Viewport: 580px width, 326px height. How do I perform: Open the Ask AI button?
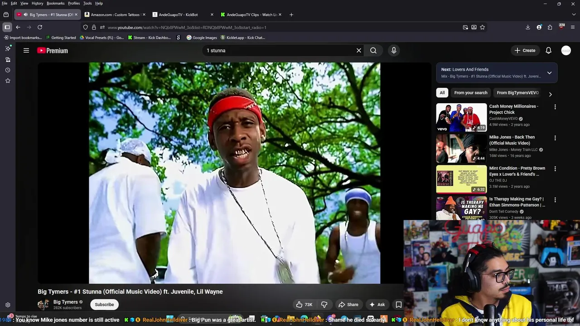point(377,305)
